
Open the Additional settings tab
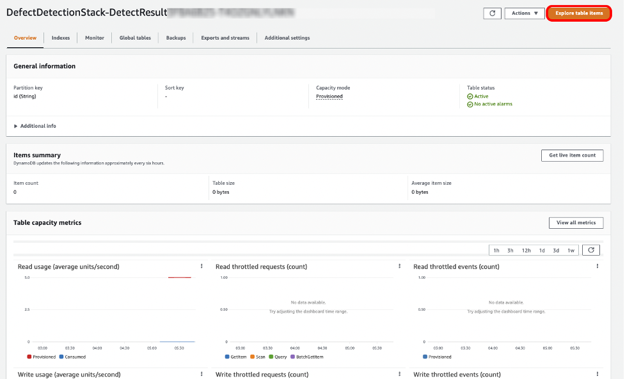tap(287, 38)
